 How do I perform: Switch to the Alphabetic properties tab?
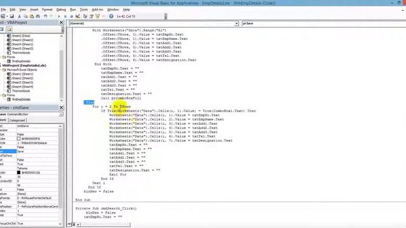tap(3, 120)
